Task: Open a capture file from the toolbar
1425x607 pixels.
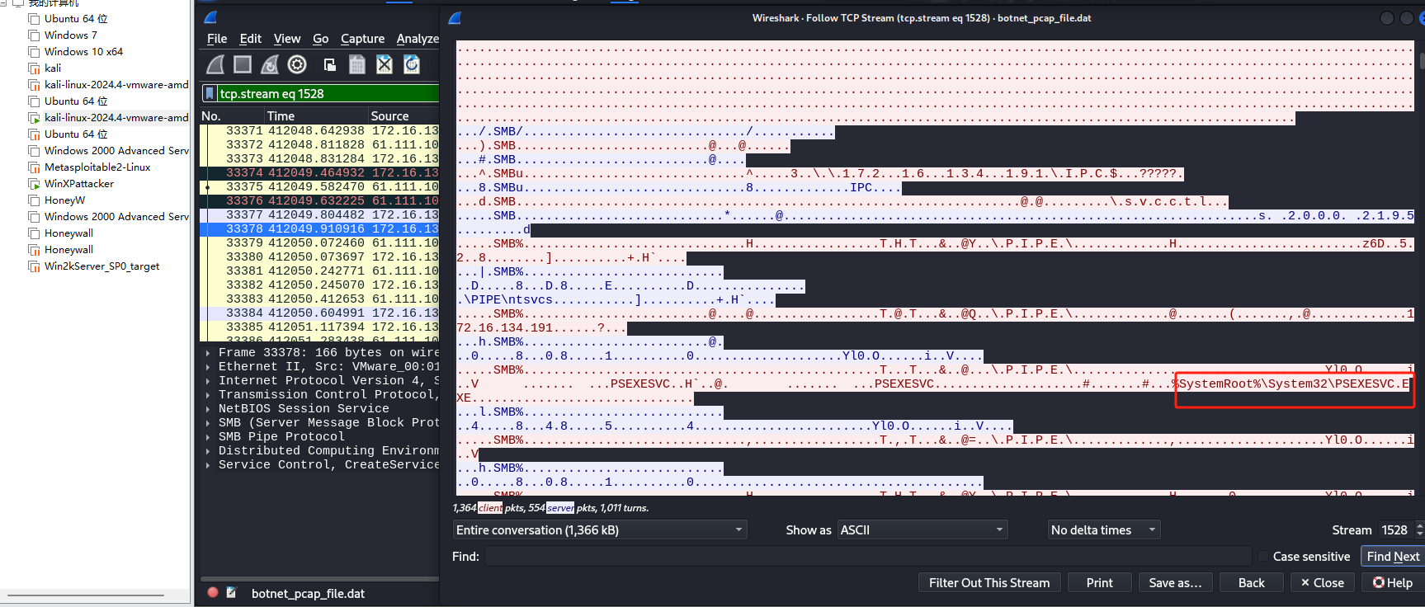Action: click(x=330, y=64)
